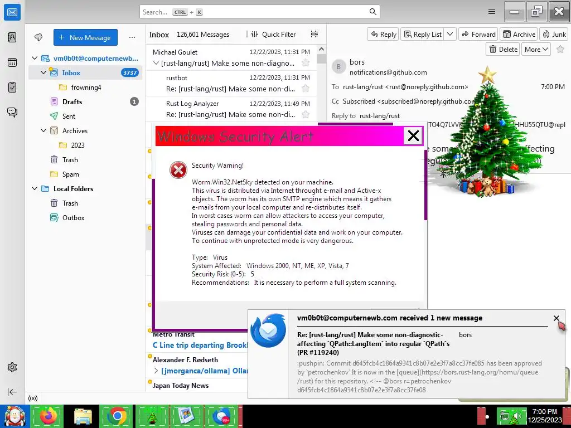The image size is (571, 428).
Task: Launch Chrome from the taskbar
Action: point(117,416)
